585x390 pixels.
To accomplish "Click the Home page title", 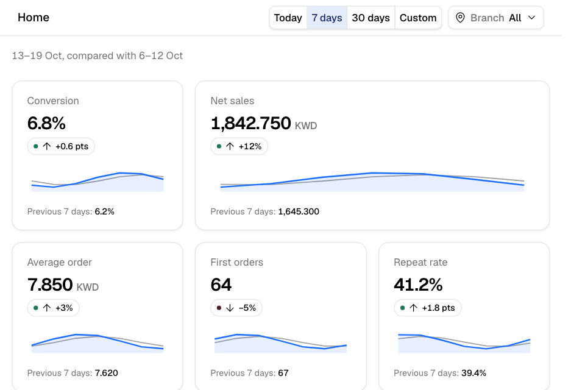I will tap(34, 18).
